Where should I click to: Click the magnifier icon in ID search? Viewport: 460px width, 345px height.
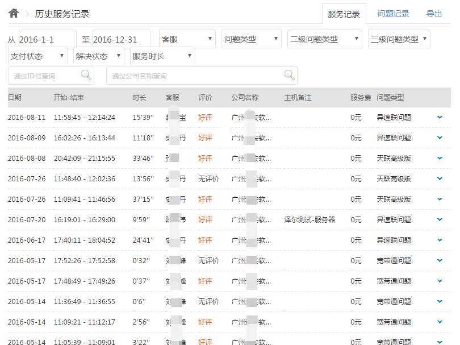[86, 75]
